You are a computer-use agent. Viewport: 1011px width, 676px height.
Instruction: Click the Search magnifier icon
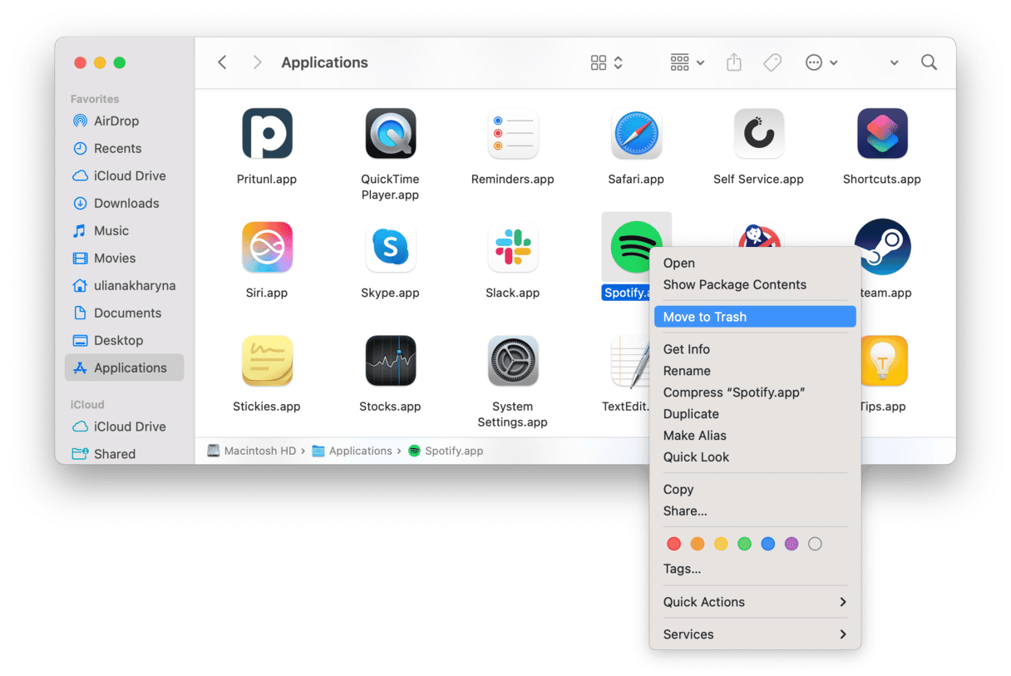[x=930, y=62]
